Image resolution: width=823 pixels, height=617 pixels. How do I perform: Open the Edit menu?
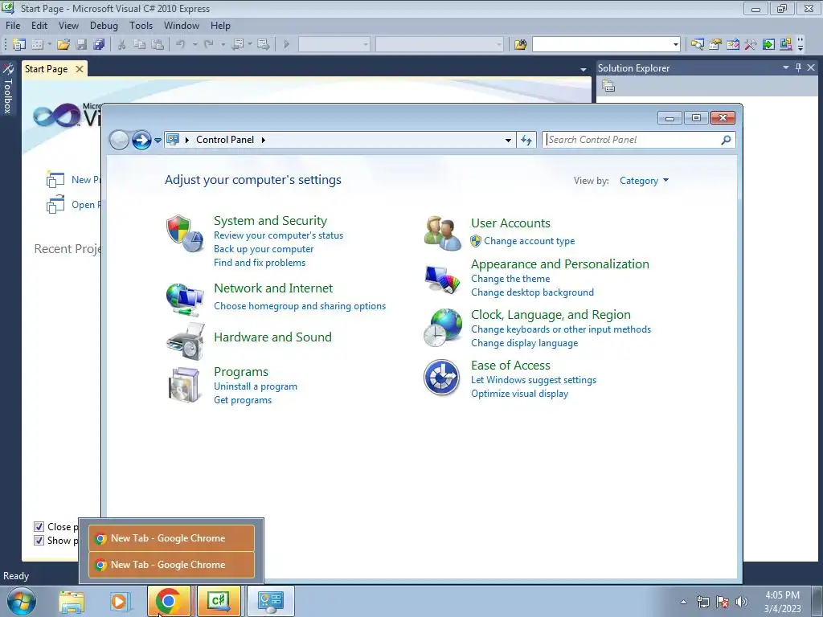tap(39, 25)
